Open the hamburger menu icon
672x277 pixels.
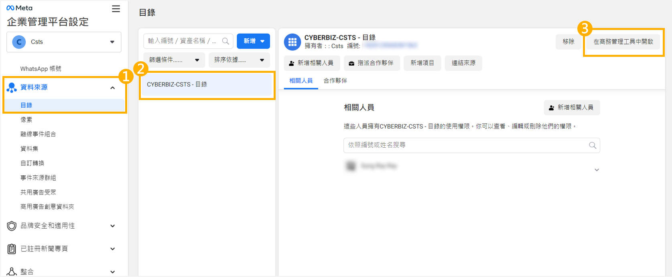[116, 9]
